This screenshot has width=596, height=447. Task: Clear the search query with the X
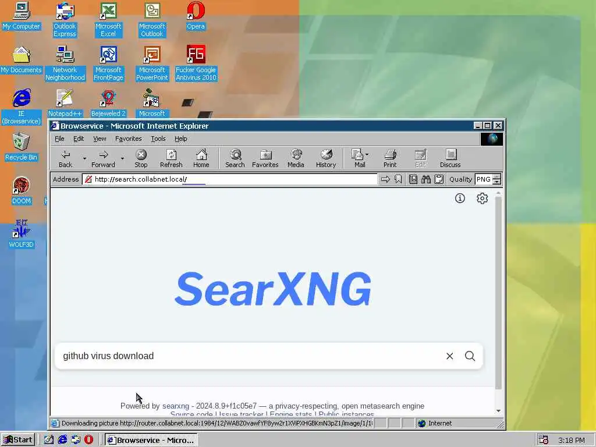click(450, 356)
